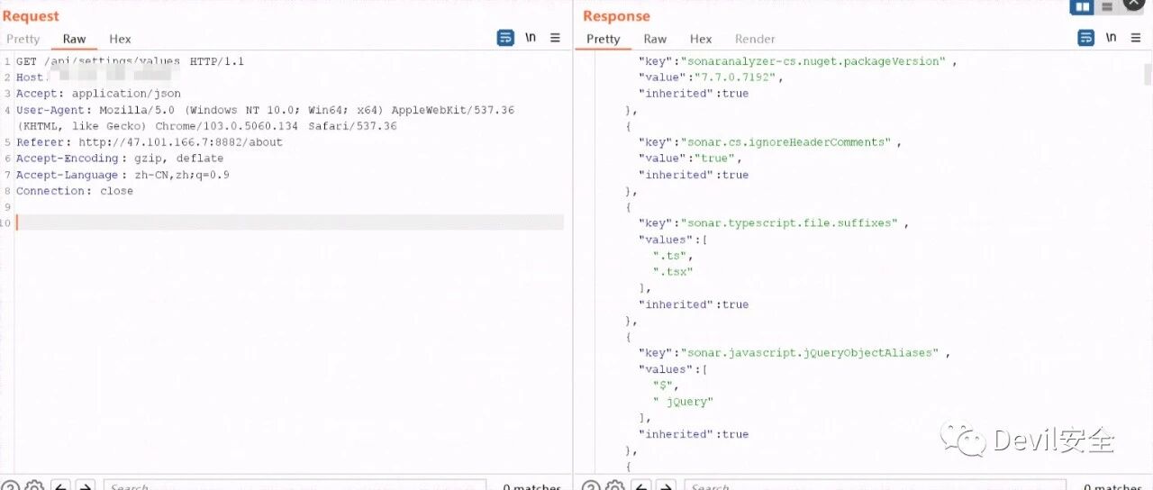The height and width of the screenshot is (490, 1153).
Task: Click the Response panel 0 matches label
Action: pyautogui.click(x=1112, y=487)
